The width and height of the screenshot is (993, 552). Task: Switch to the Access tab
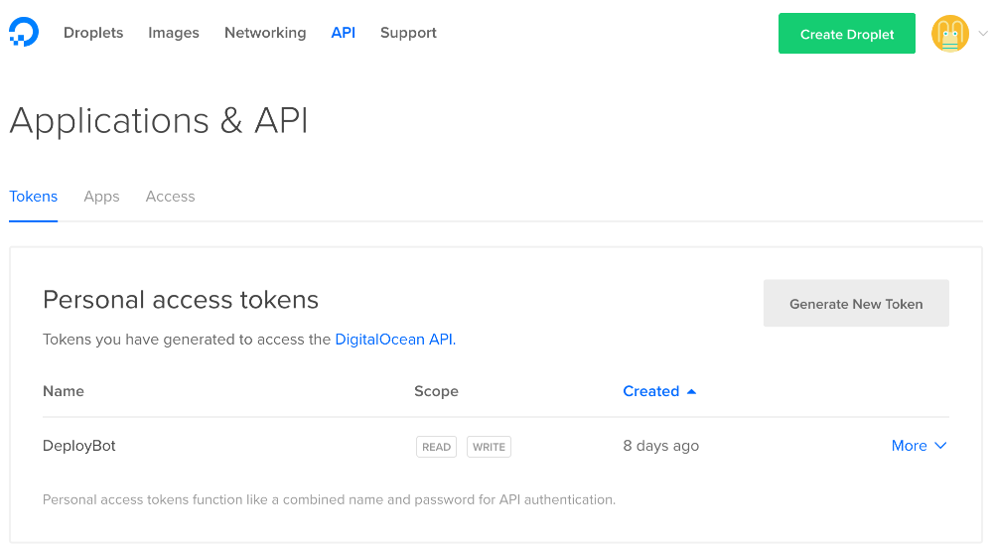coord(171,197)
